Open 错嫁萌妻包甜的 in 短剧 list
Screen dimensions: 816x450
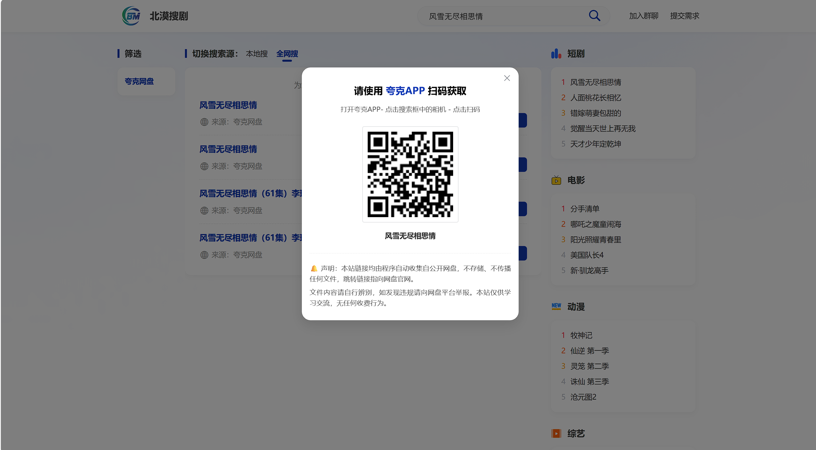coord(596,113)
